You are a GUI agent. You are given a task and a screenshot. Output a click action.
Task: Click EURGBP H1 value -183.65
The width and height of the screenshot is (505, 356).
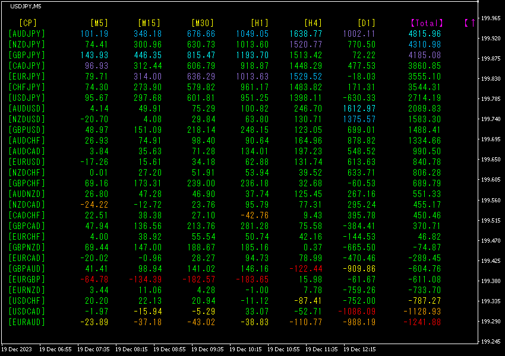[252, 279]
